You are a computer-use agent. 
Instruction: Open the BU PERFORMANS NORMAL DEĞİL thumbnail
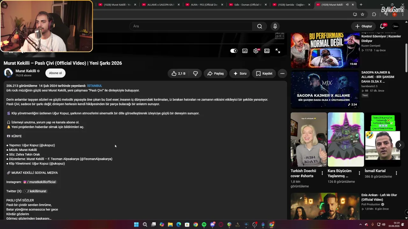pyautogui.click(x=325, y=50)
